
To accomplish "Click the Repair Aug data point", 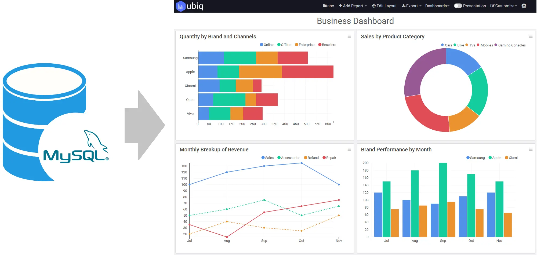I will [227, 237].
